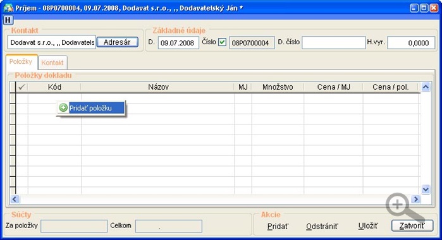Click the checkmark column header in the grid
The image size is (442, 240).
tap(21, 87)
